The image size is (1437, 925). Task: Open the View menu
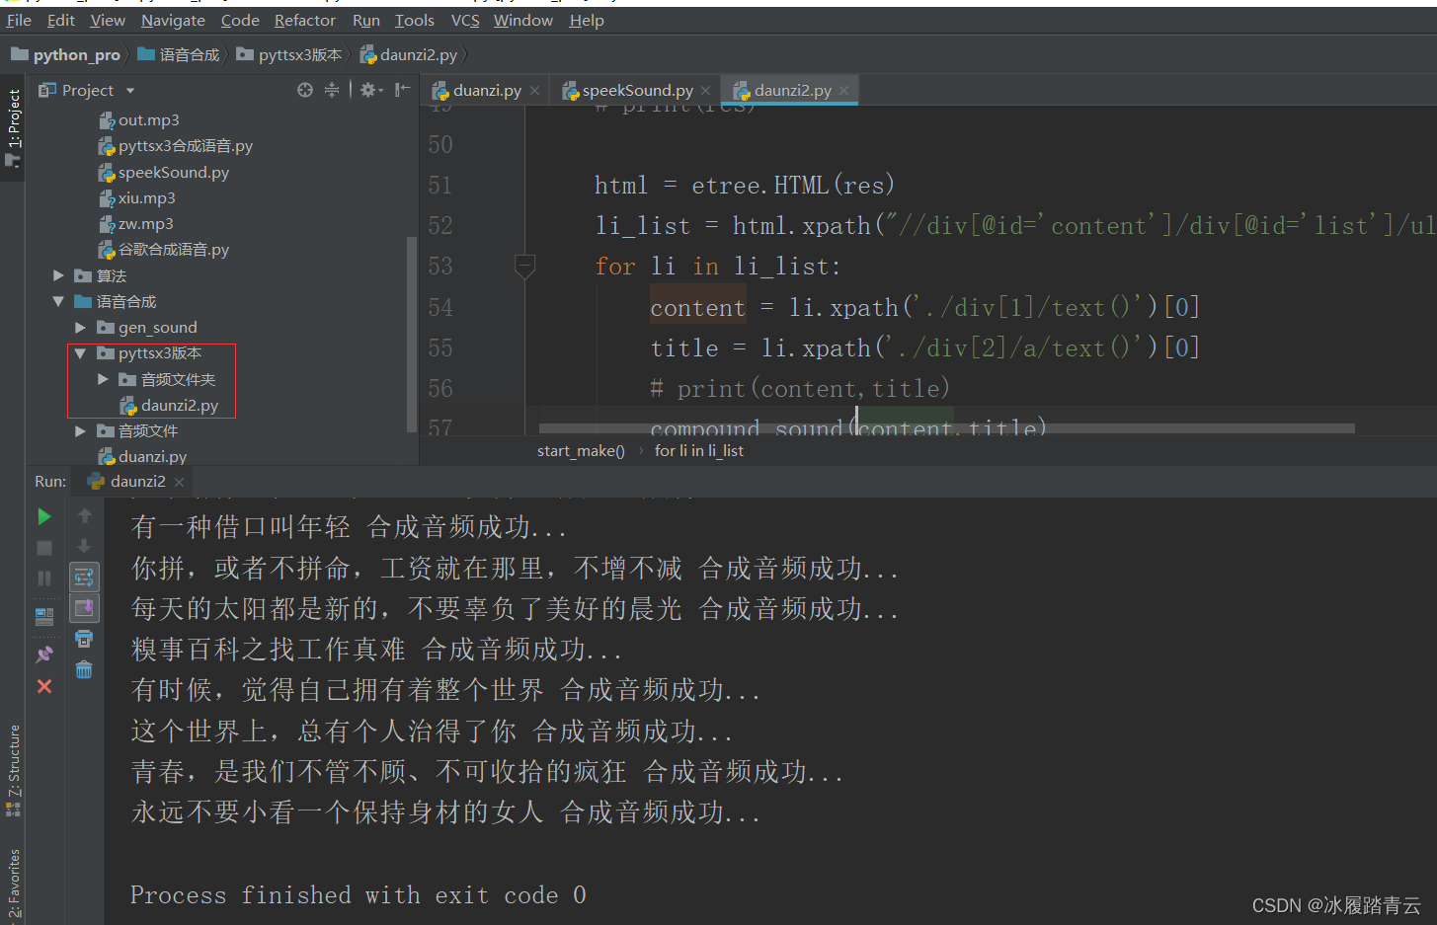[108, 20]
